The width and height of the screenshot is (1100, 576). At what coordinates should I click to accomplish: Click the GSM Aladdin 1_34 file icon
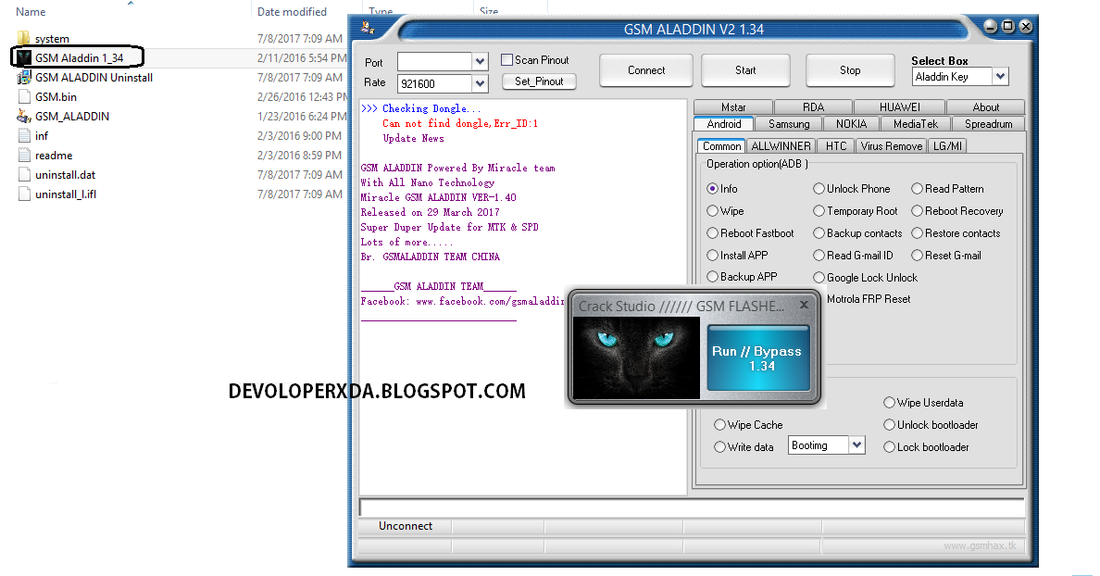[x=24, y=57]
